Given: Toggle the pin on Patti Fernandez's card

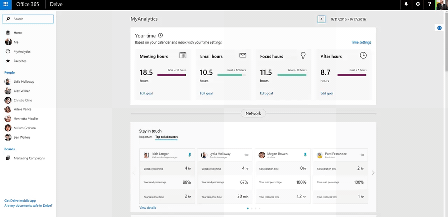Looking at the screenshot, I should (363, 155).
